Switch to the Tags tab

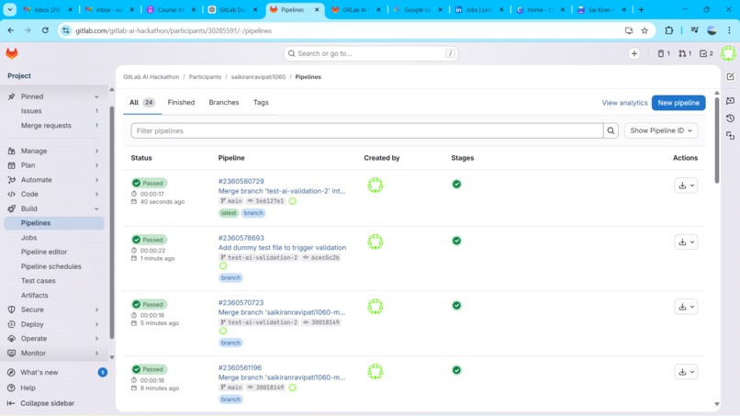pyautogui.click(x=261, y=103)
